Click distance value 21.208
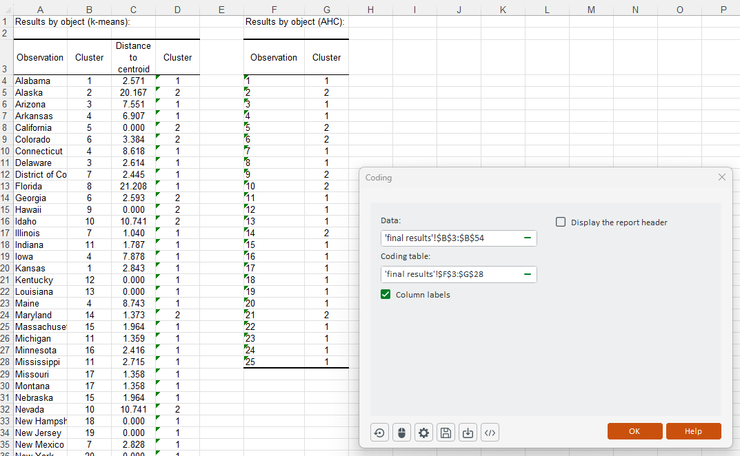The height and width of the screenshot is (456, 740). 133,186
